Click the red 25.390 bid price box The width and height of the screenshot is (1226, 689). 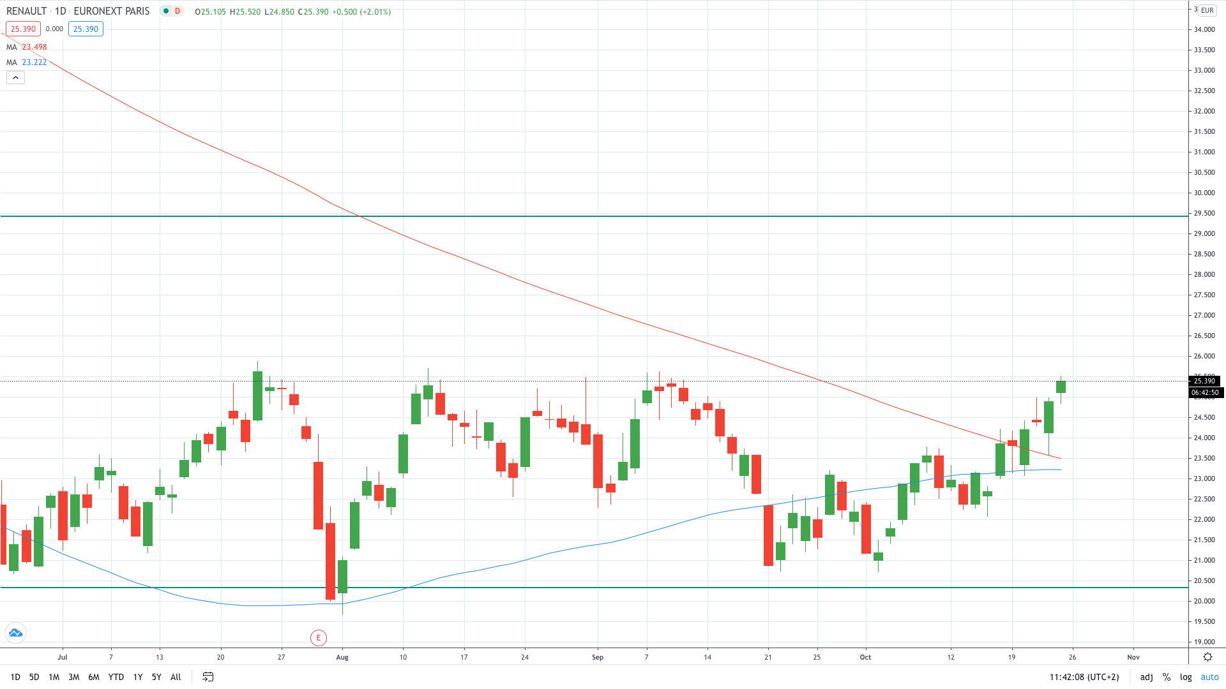pyautogui.click(x=23, y=29)
